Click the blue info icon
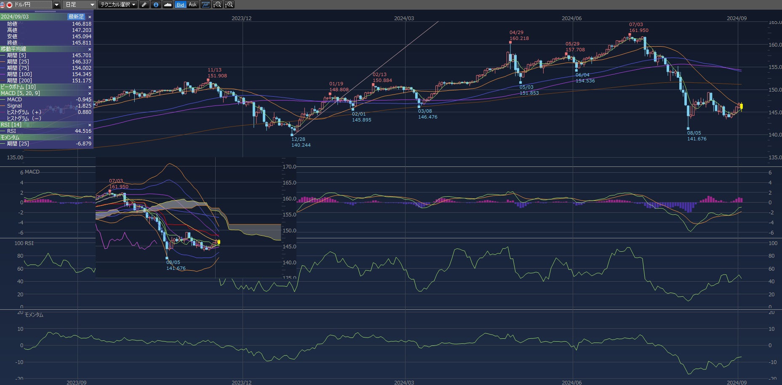The image size is (782, 385). click(x=156, y=5)
